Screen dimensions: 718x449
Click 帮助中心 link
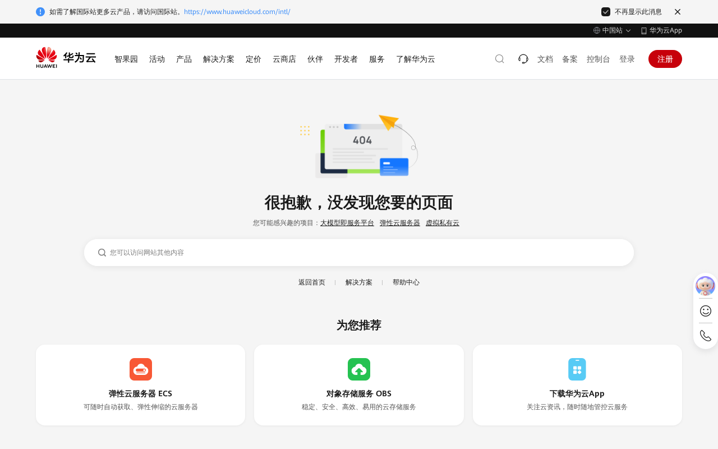(x=406, y=282)
